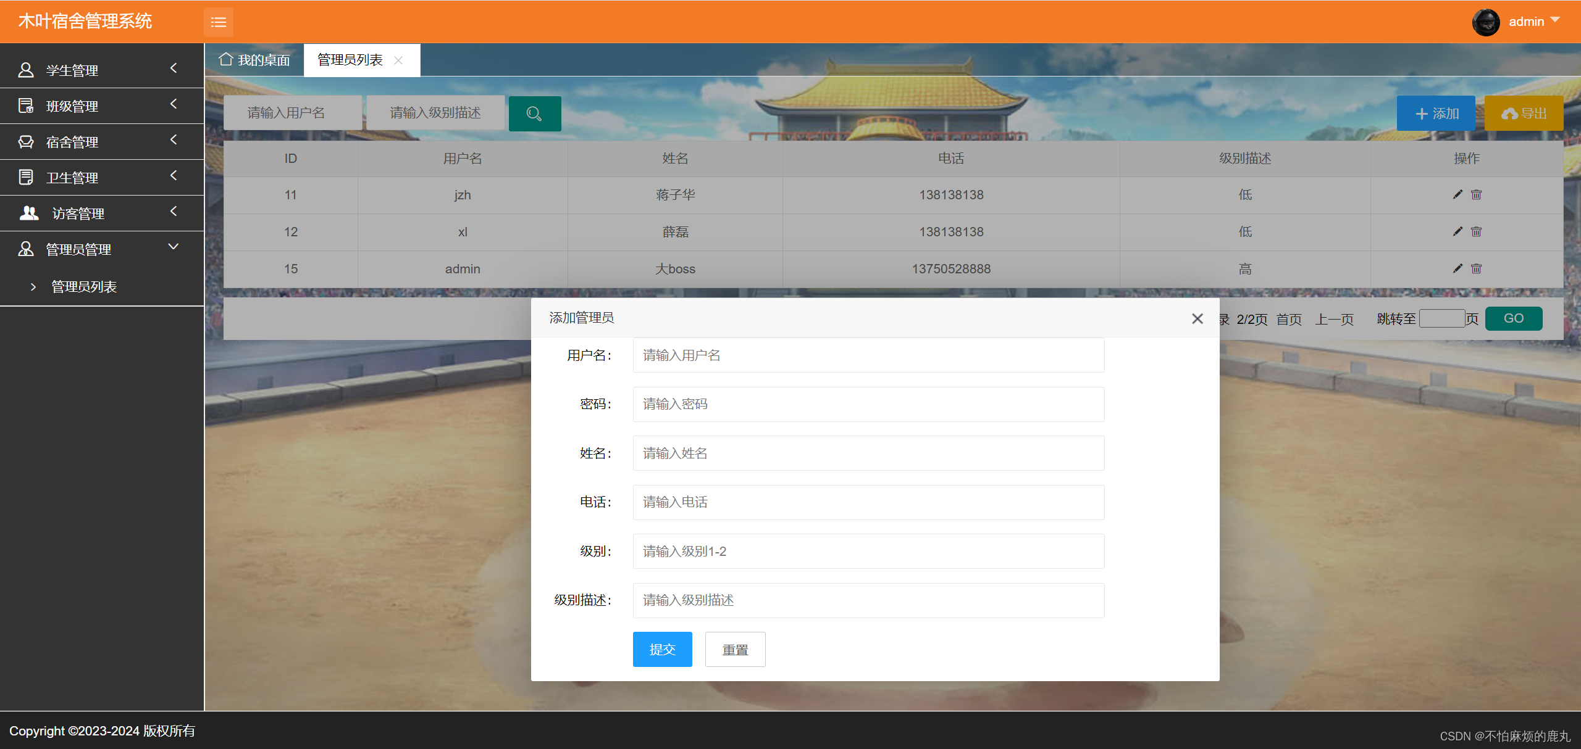Open the admin user dropdown arrow
The height and width of the screenshot is (749, 1581).
coord(1555,20)
